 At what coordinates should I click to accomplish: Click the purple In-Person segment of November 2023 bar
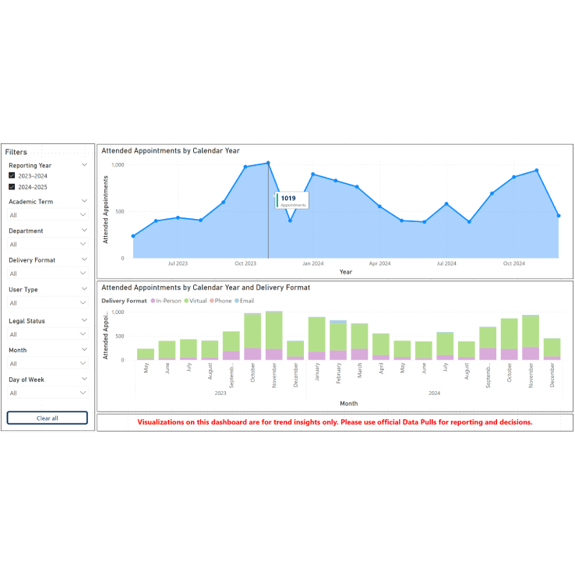tap(273, 354)
